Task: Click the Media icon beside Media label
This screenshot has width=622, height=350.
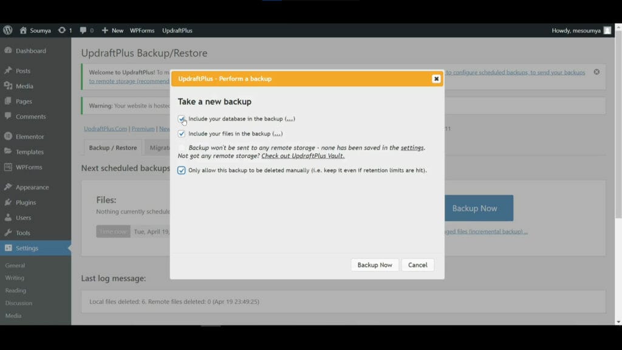Action: pos(8,86)
